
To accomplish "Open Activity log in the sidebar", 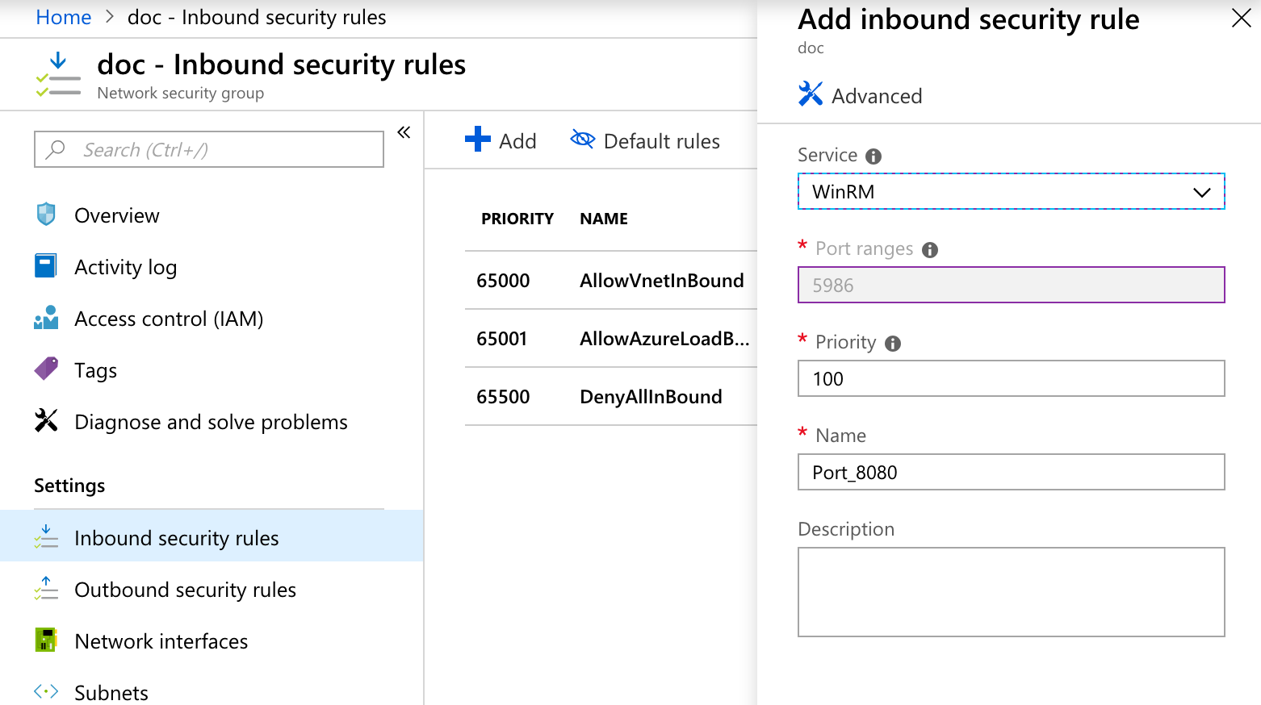I will click(212, 267).
